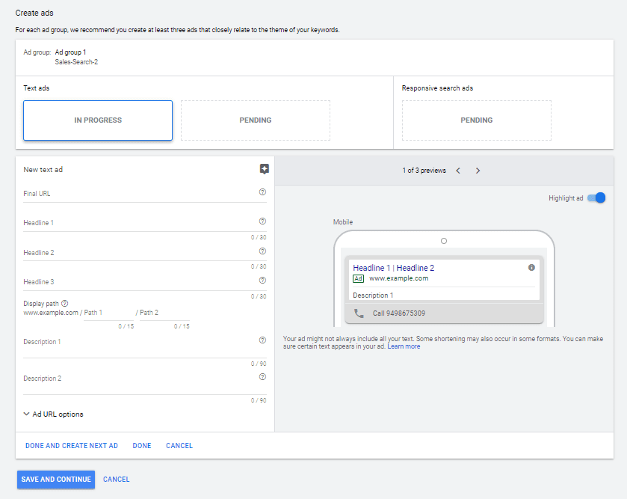The height and width of the screenshot is (499, 627).
Task: Click www.example.com in the mobile preview
Action: (398, 278)
